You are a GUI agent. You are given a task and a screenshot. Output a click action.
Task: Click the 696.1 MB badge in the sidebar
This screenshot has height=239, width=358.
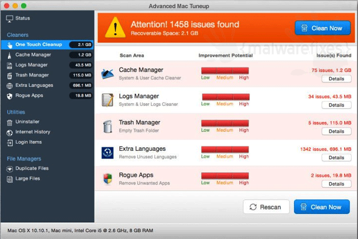(x=81, y=86)
